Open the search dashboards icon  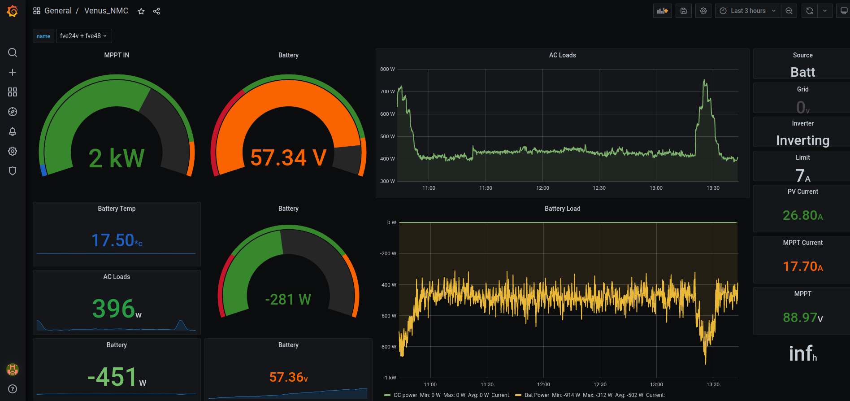pyautogui.click(x=13, y=52)
